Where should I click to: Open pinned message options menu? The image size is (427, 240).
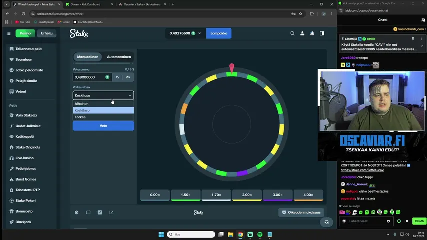click(422, 39)
